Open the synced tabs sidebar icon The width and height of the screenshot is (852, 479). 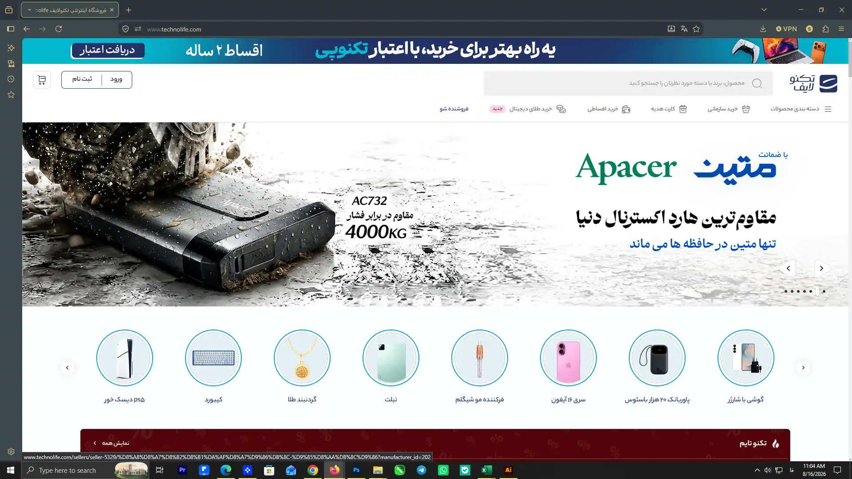tap(11, 64)
